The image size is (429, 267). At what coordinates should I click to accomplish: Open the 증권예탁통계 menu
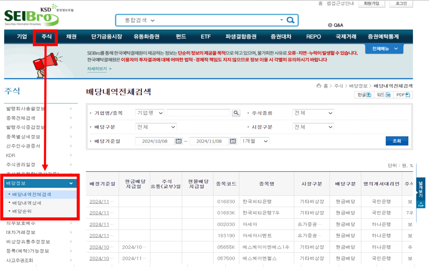click(x=383, y=36)
